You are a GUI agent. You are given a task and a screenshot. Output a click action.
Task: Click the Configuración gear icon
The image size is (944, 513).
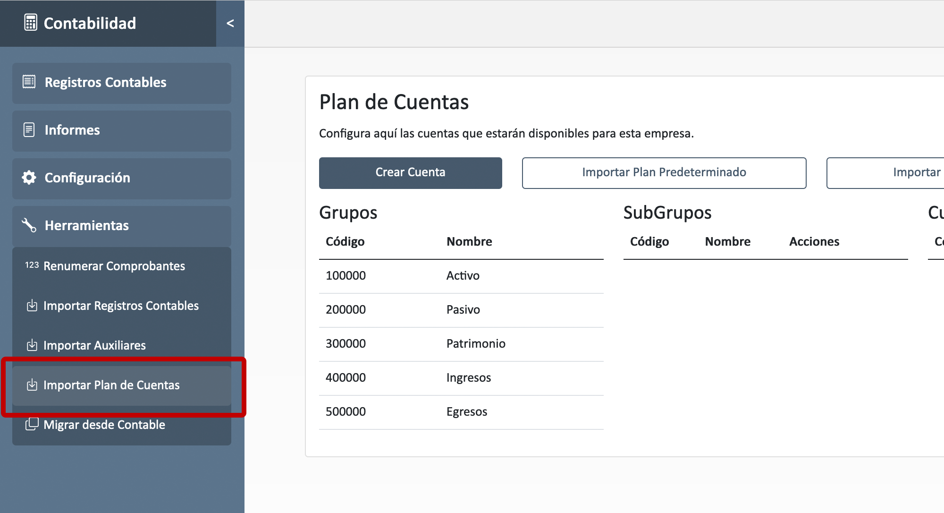tap(29, 178)
